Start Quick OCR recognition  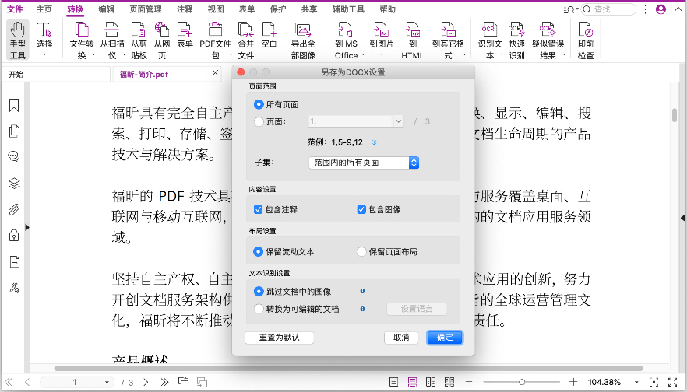516,40
